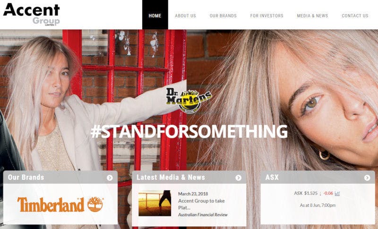Click the Australian Financial Review source link
Image resolution: width=378 pixels, height=229 pixels.
(x=203, y=214)
